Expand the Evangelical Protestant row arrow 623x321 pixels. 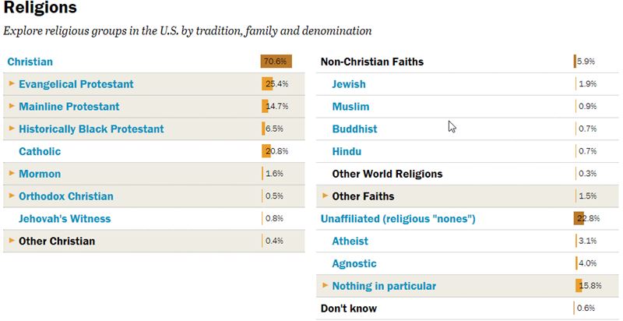12,83
